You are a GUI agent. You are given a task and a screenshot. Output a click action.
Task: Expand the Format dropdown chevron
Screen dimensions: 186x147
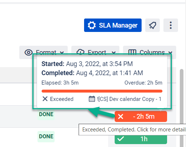point(62,53)
